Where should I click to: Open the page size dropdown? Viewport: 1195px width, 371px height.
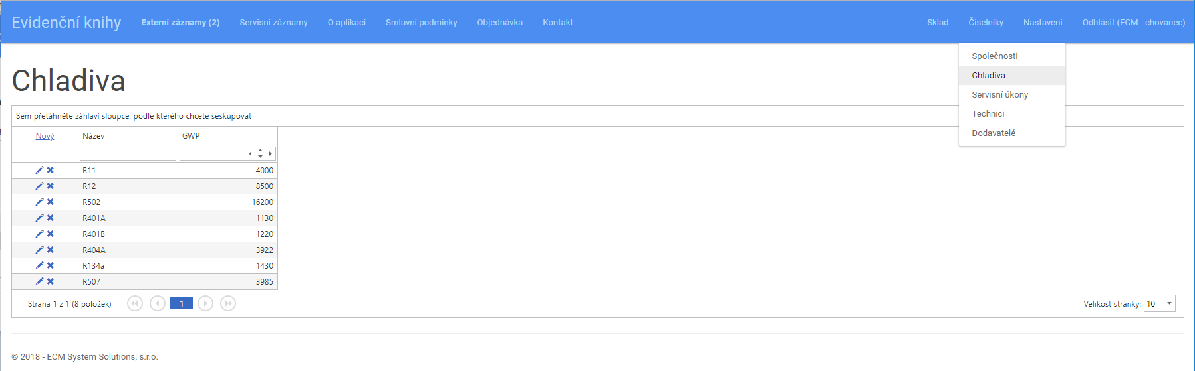point(1169,303)
